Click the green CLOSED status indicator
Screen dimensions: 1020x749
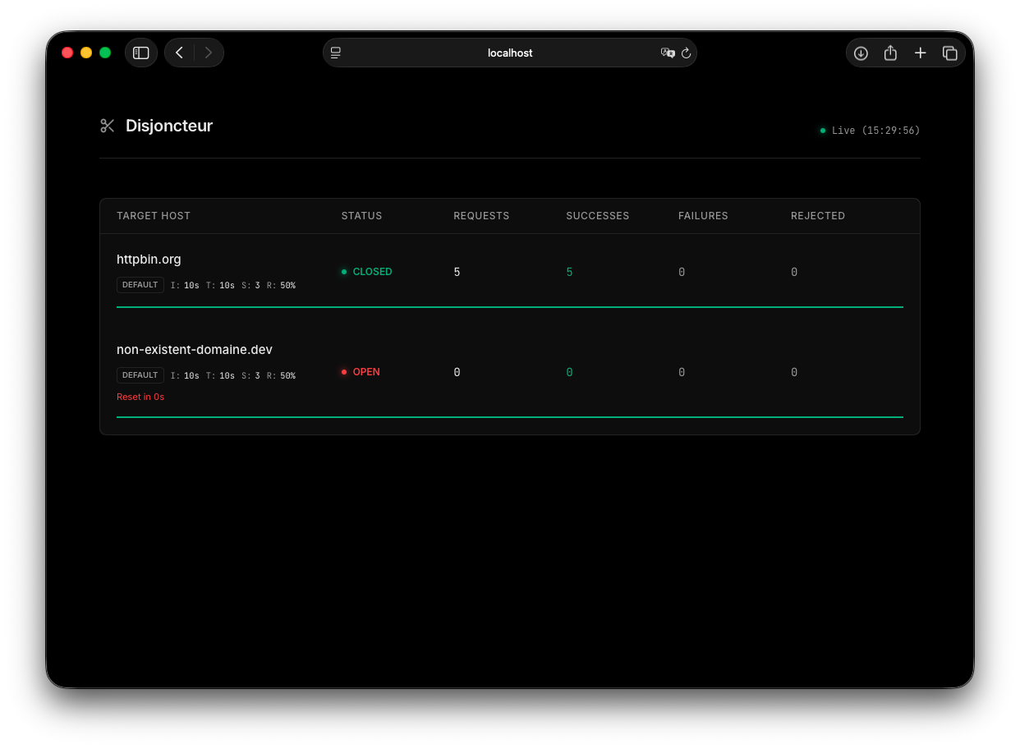point(367,272)
